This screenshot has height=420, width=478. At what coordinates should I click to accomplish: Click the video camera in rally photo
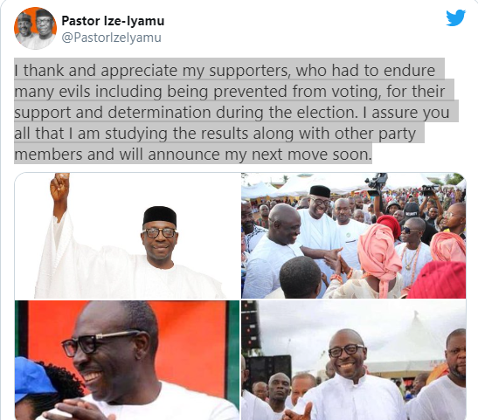point(378,182)
